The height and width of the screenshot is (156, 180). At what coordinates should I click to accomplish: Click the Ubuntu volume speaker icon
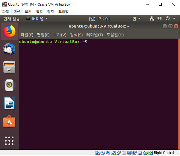click(x=160, y=18)
